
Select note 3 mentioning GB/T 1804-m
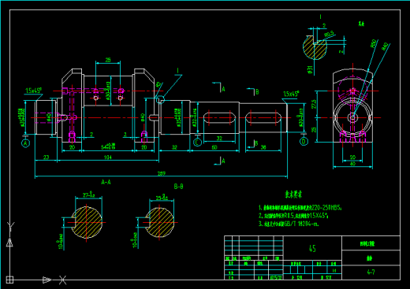pyautogui.click(x=289, y=224)
